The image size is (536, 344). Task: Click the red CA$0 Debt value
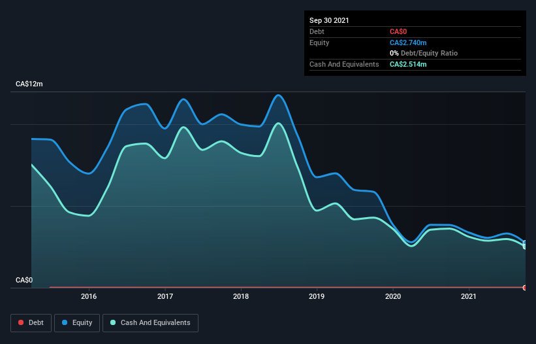398,31
